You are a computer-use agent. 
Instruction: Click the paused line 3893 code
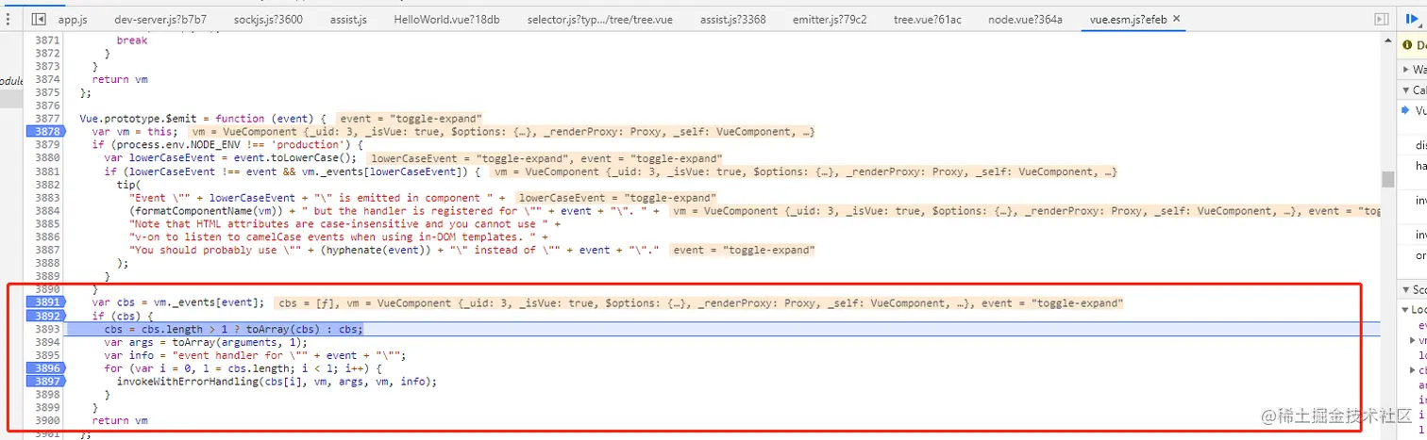(x=233, y=329)
